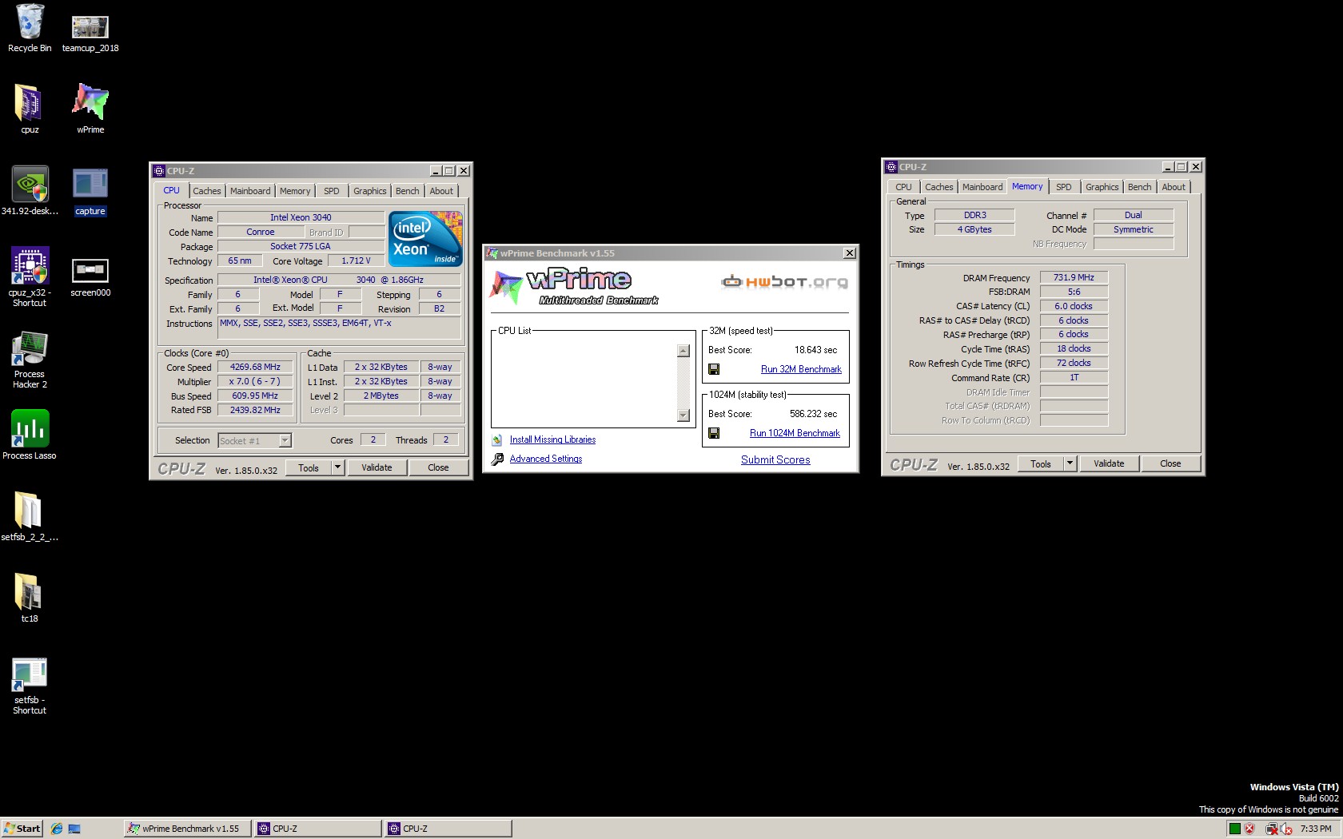The image size is (1343, 839).
Task: Click the 731.9 MHz DRAM Frequency value
Action: tap(1074, 277)
